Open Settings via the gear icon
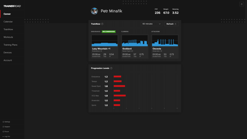Viewport: 247px width, 139px height. [4, 122]
